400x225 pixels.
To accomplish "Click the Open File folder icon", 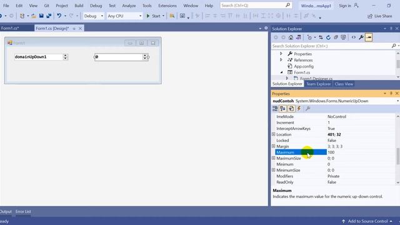I will 34,16.
